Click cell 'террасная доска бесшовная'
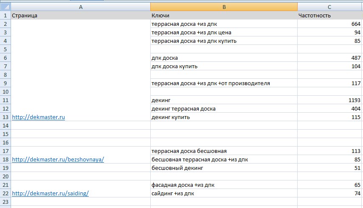Image resolution: width=363 pixels, height=208 pixels. click(224, 151)
